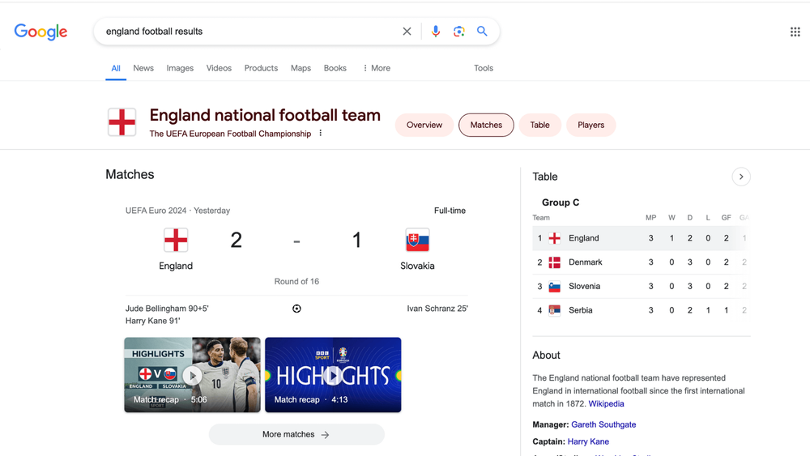Image resolution: width=810 pixels, height=456 pixels.
Task: Switch to the Images tab
Action: (180, 68)
